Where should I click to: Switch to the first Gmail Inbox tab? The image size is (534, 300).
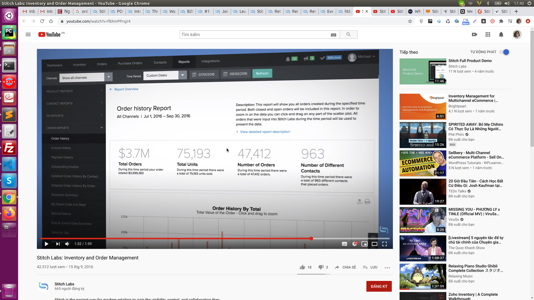click(29, 11)
